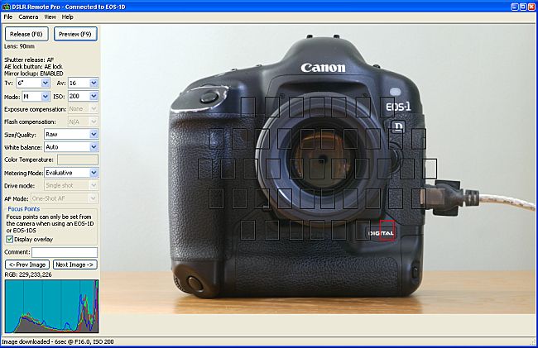Toggle the Display overlay checkbox

[x=10, y=239]
